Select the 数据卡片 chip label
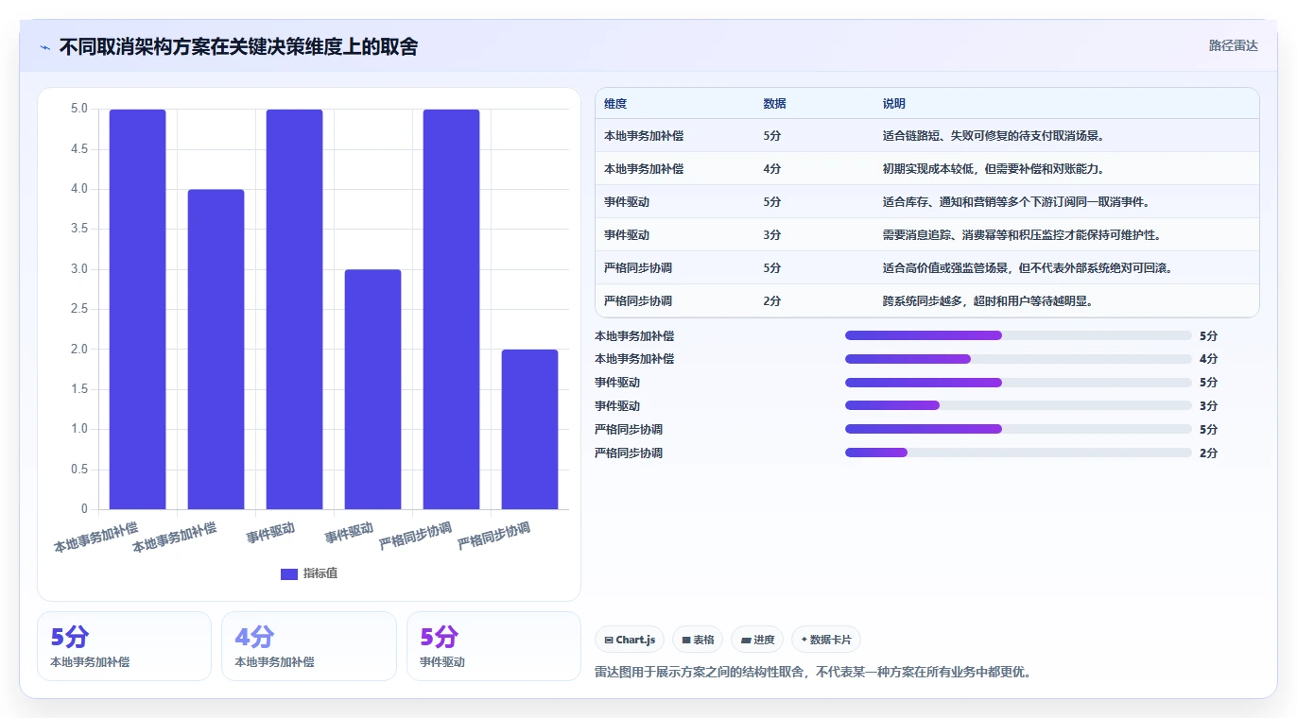1297x718 pixels. 830,640
